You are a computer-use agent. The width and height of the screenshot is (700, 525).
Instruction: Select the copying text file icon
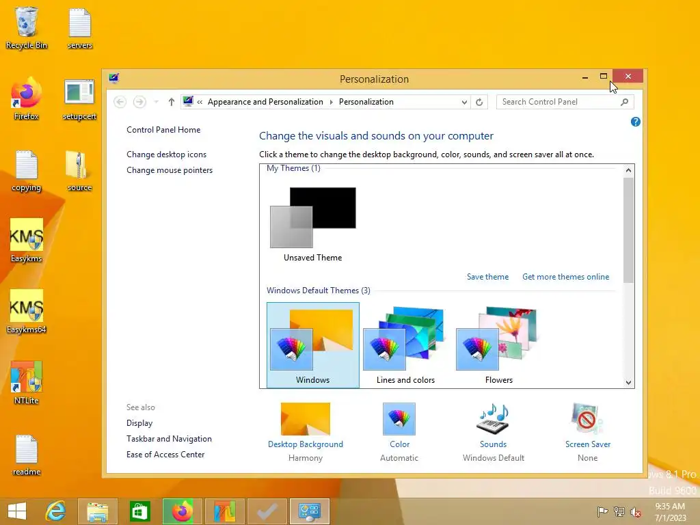click(27, 170)
